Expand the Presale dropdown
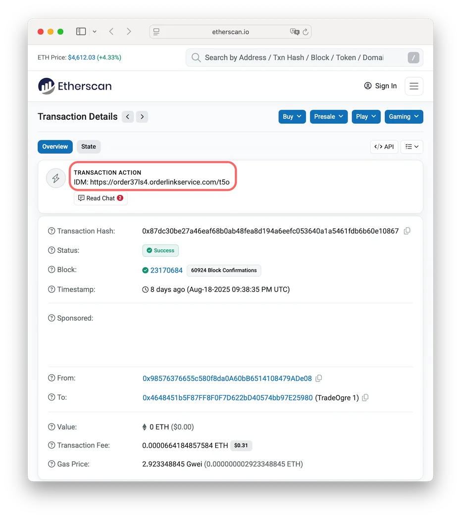 click(329, 117)
